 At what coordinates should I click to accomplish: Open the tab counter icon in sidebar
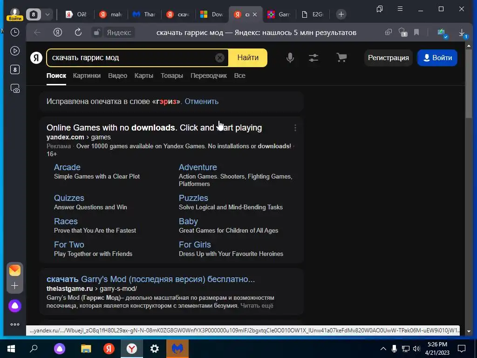pos(14,70)
